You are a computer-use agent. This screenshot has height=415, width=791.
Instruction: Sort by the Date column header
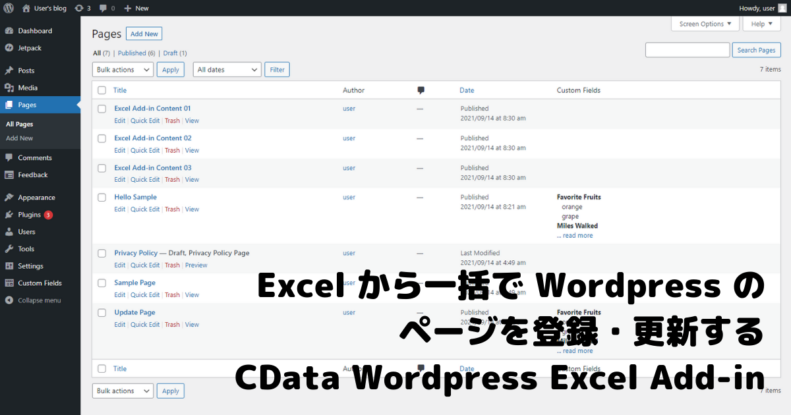[x=467, y=90]
